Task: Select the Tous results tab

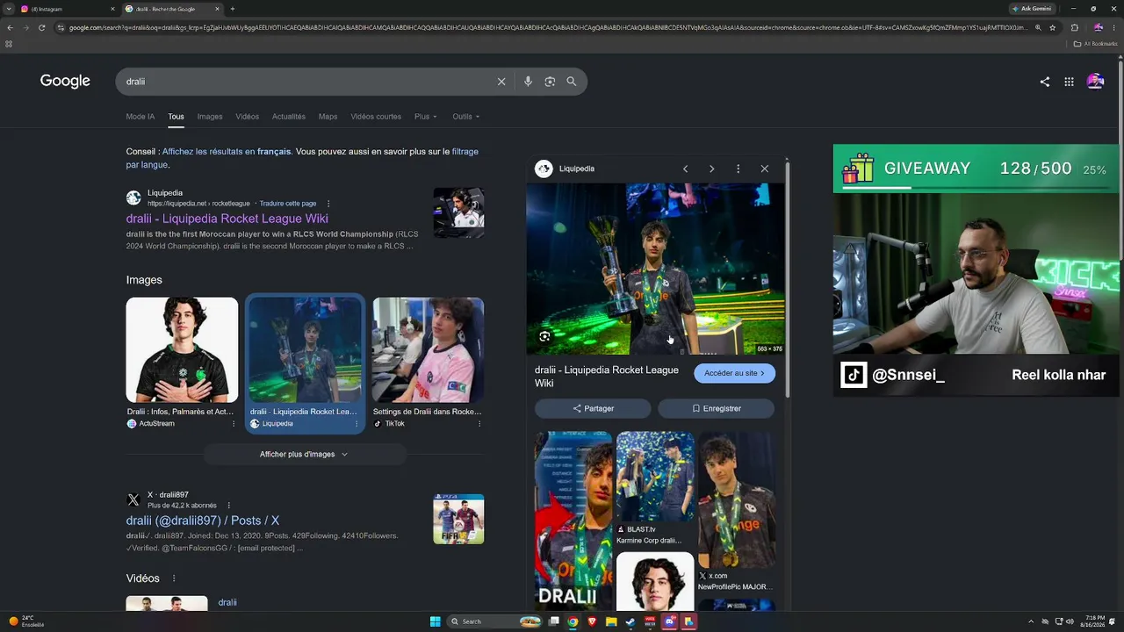Action: (x=177, y=117)
